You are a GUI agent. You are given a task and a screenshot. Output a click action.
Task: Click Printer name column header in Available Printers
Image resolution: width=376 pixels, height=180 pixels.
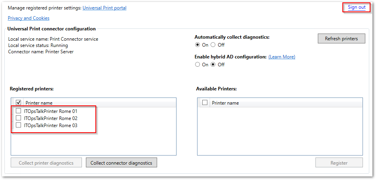click(225, 103)
